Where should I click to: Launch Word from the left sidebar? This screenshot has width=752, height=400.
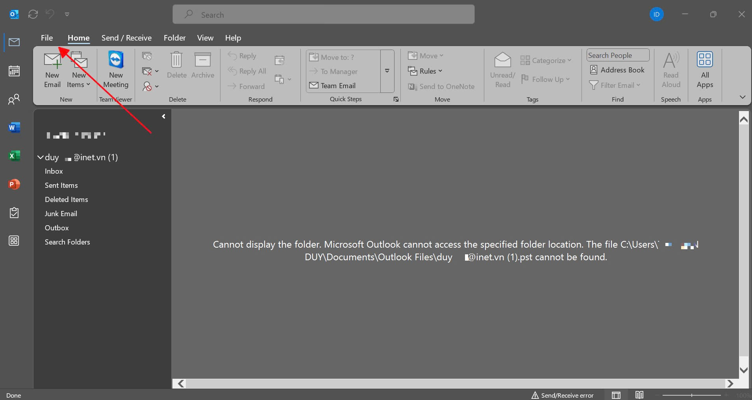pos(14,128)
